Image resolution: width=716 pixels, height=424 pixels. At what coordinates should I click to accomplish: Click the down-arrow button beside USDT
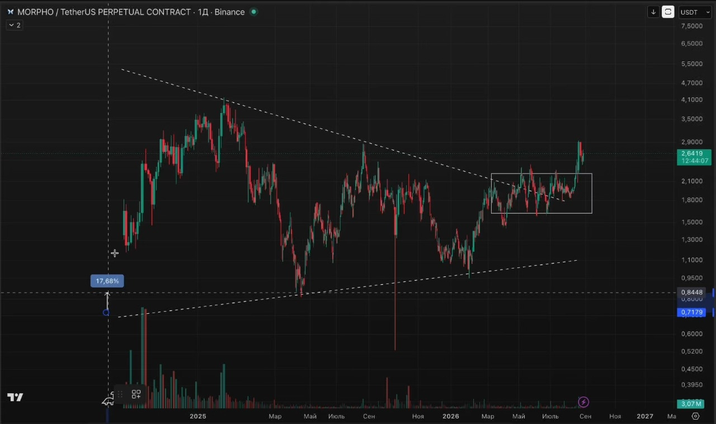coord(653,12)
